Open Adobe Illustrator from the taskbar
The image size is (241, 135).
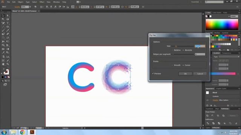pyautogui.click(x=32, y=132)
